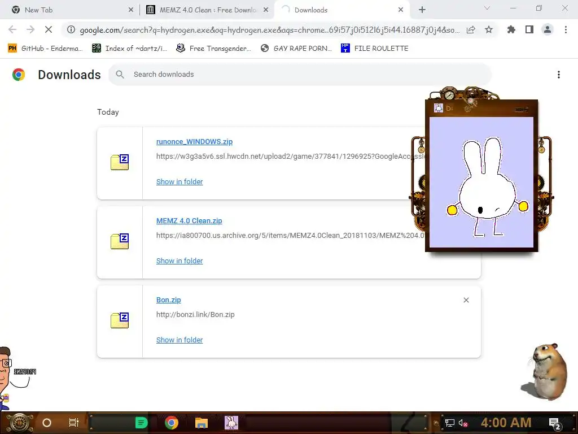Open the GitHub - Enderma... bookmark
The image size is (578, 434).
pyautogui.click(x=45, y=49)
